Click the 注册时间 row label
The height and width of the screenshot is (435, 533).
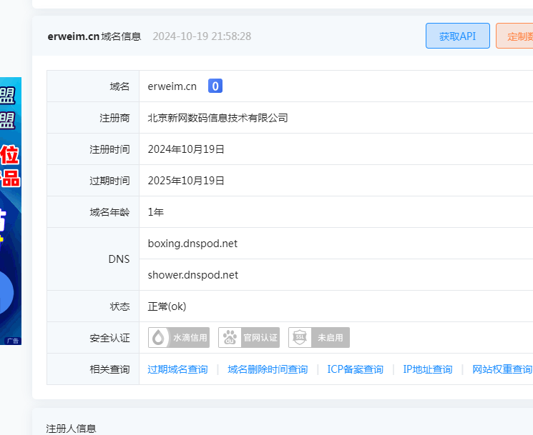pyautogui.click(x=109, y=149)
